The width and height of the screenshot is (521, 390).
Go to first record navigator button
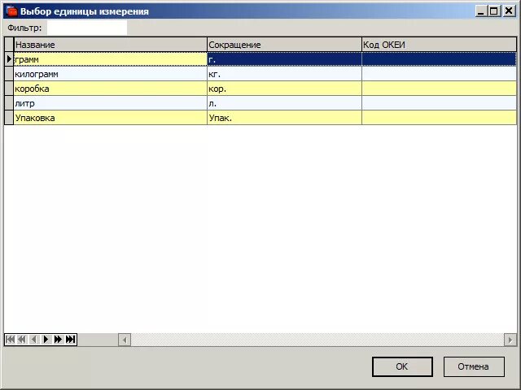tap(11, 340)
